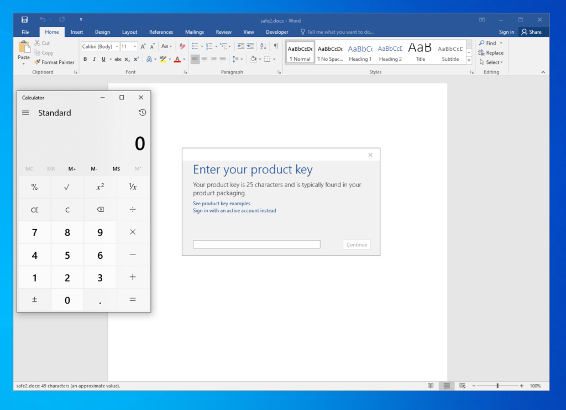Click the square root key in Calculator
The image size is (566, 410).
67,187
